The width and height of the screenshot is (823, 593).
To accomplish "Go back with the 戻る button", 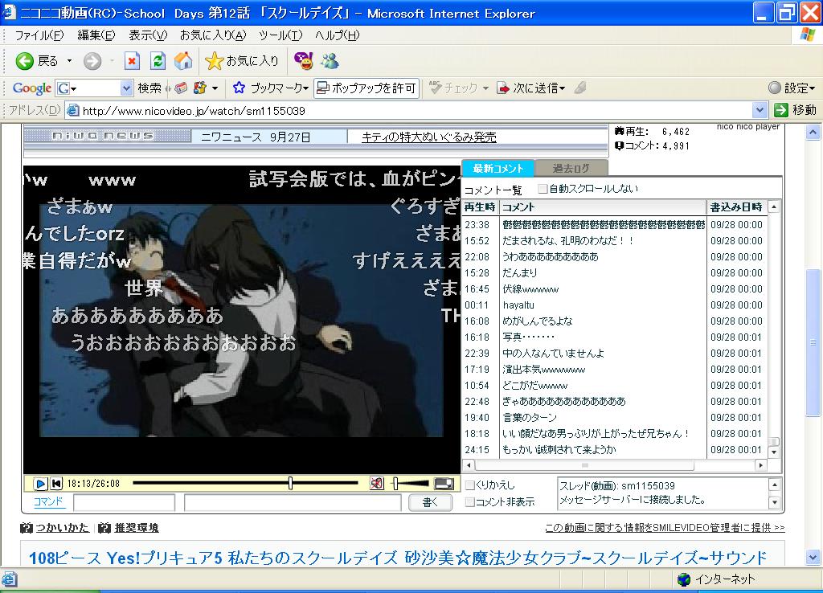I will [35, 61].
